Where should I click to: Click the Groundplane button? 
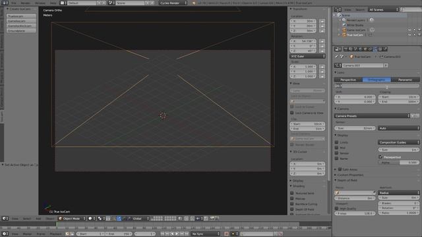click(x=21, y=31)
